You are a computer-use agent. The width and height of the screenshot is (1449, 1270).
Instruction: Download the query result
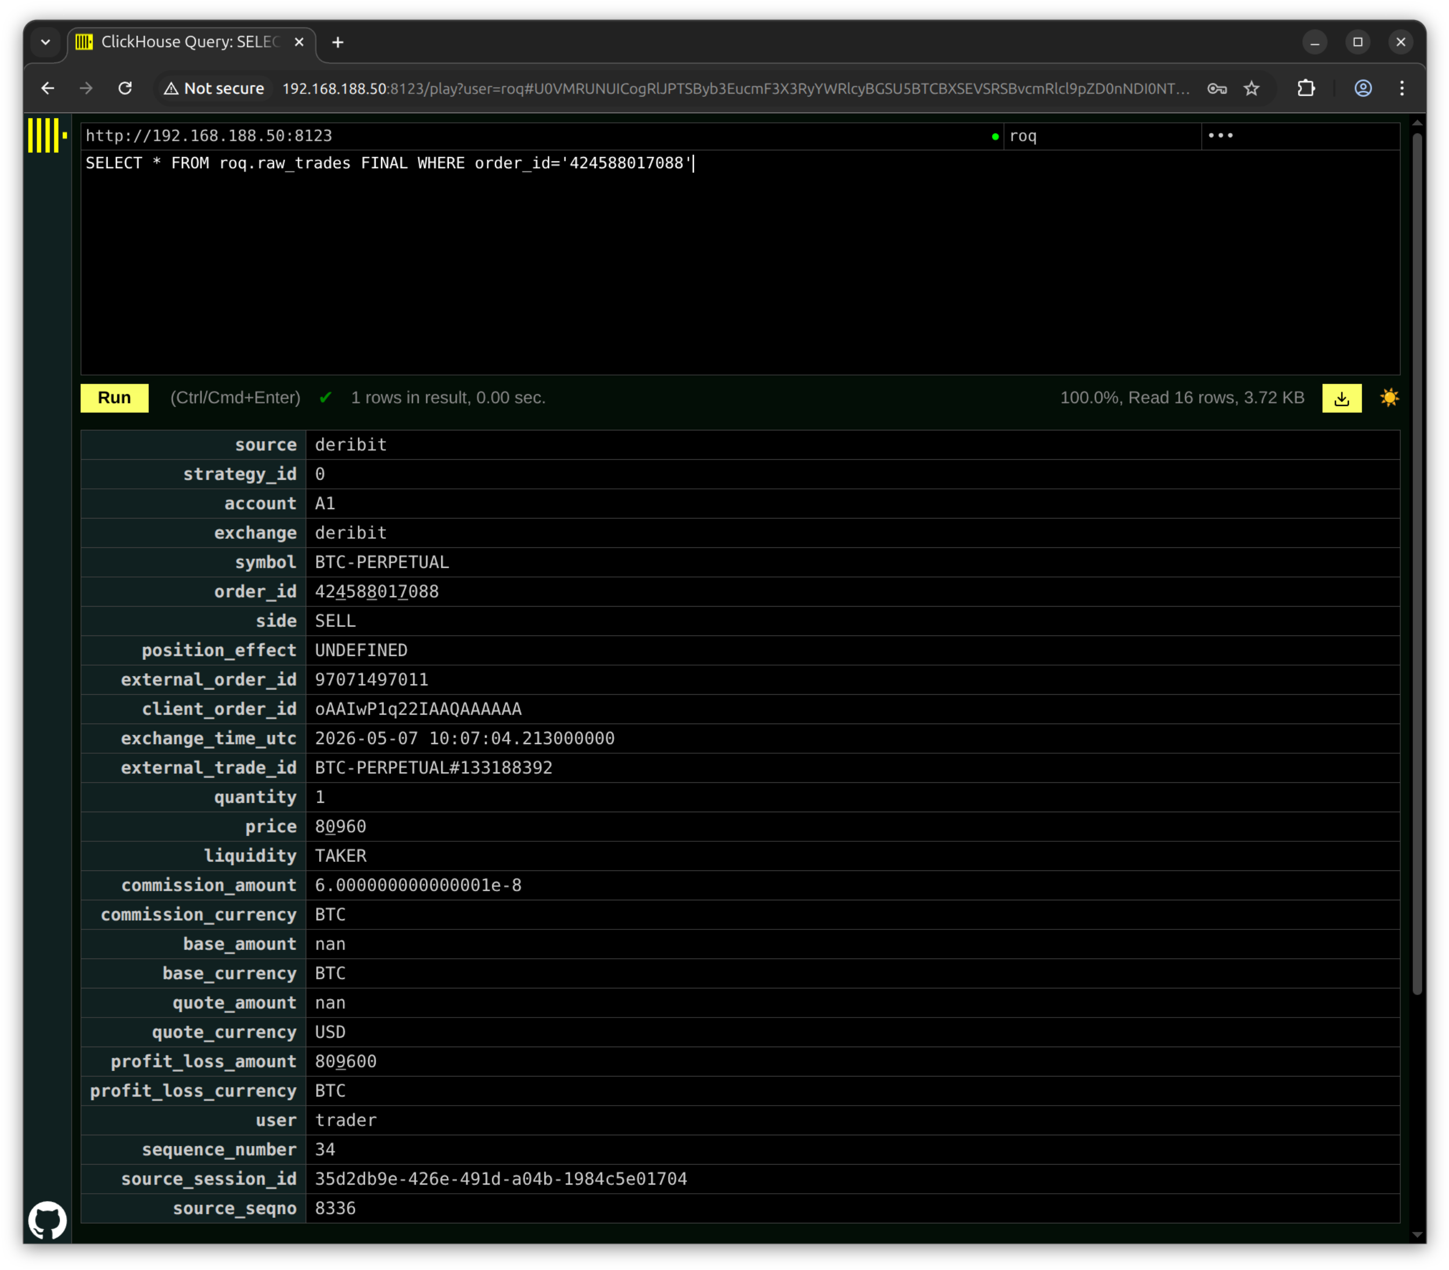tap(1342, 398)
